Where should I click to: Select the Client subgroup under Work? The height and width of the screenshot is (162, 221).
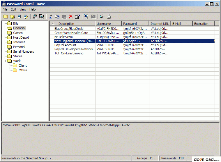23,66
